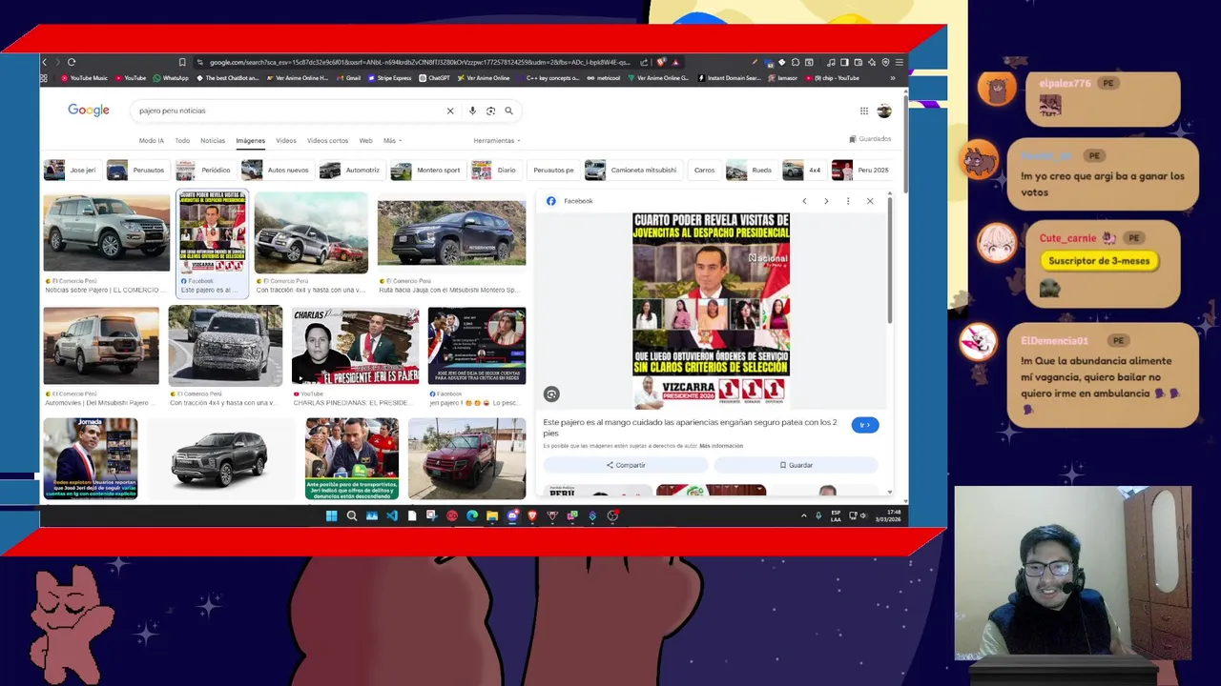This screenshot has height=686, width=1221.
Task: Bookmark this page using the bookmark icon
Action: 182,62
